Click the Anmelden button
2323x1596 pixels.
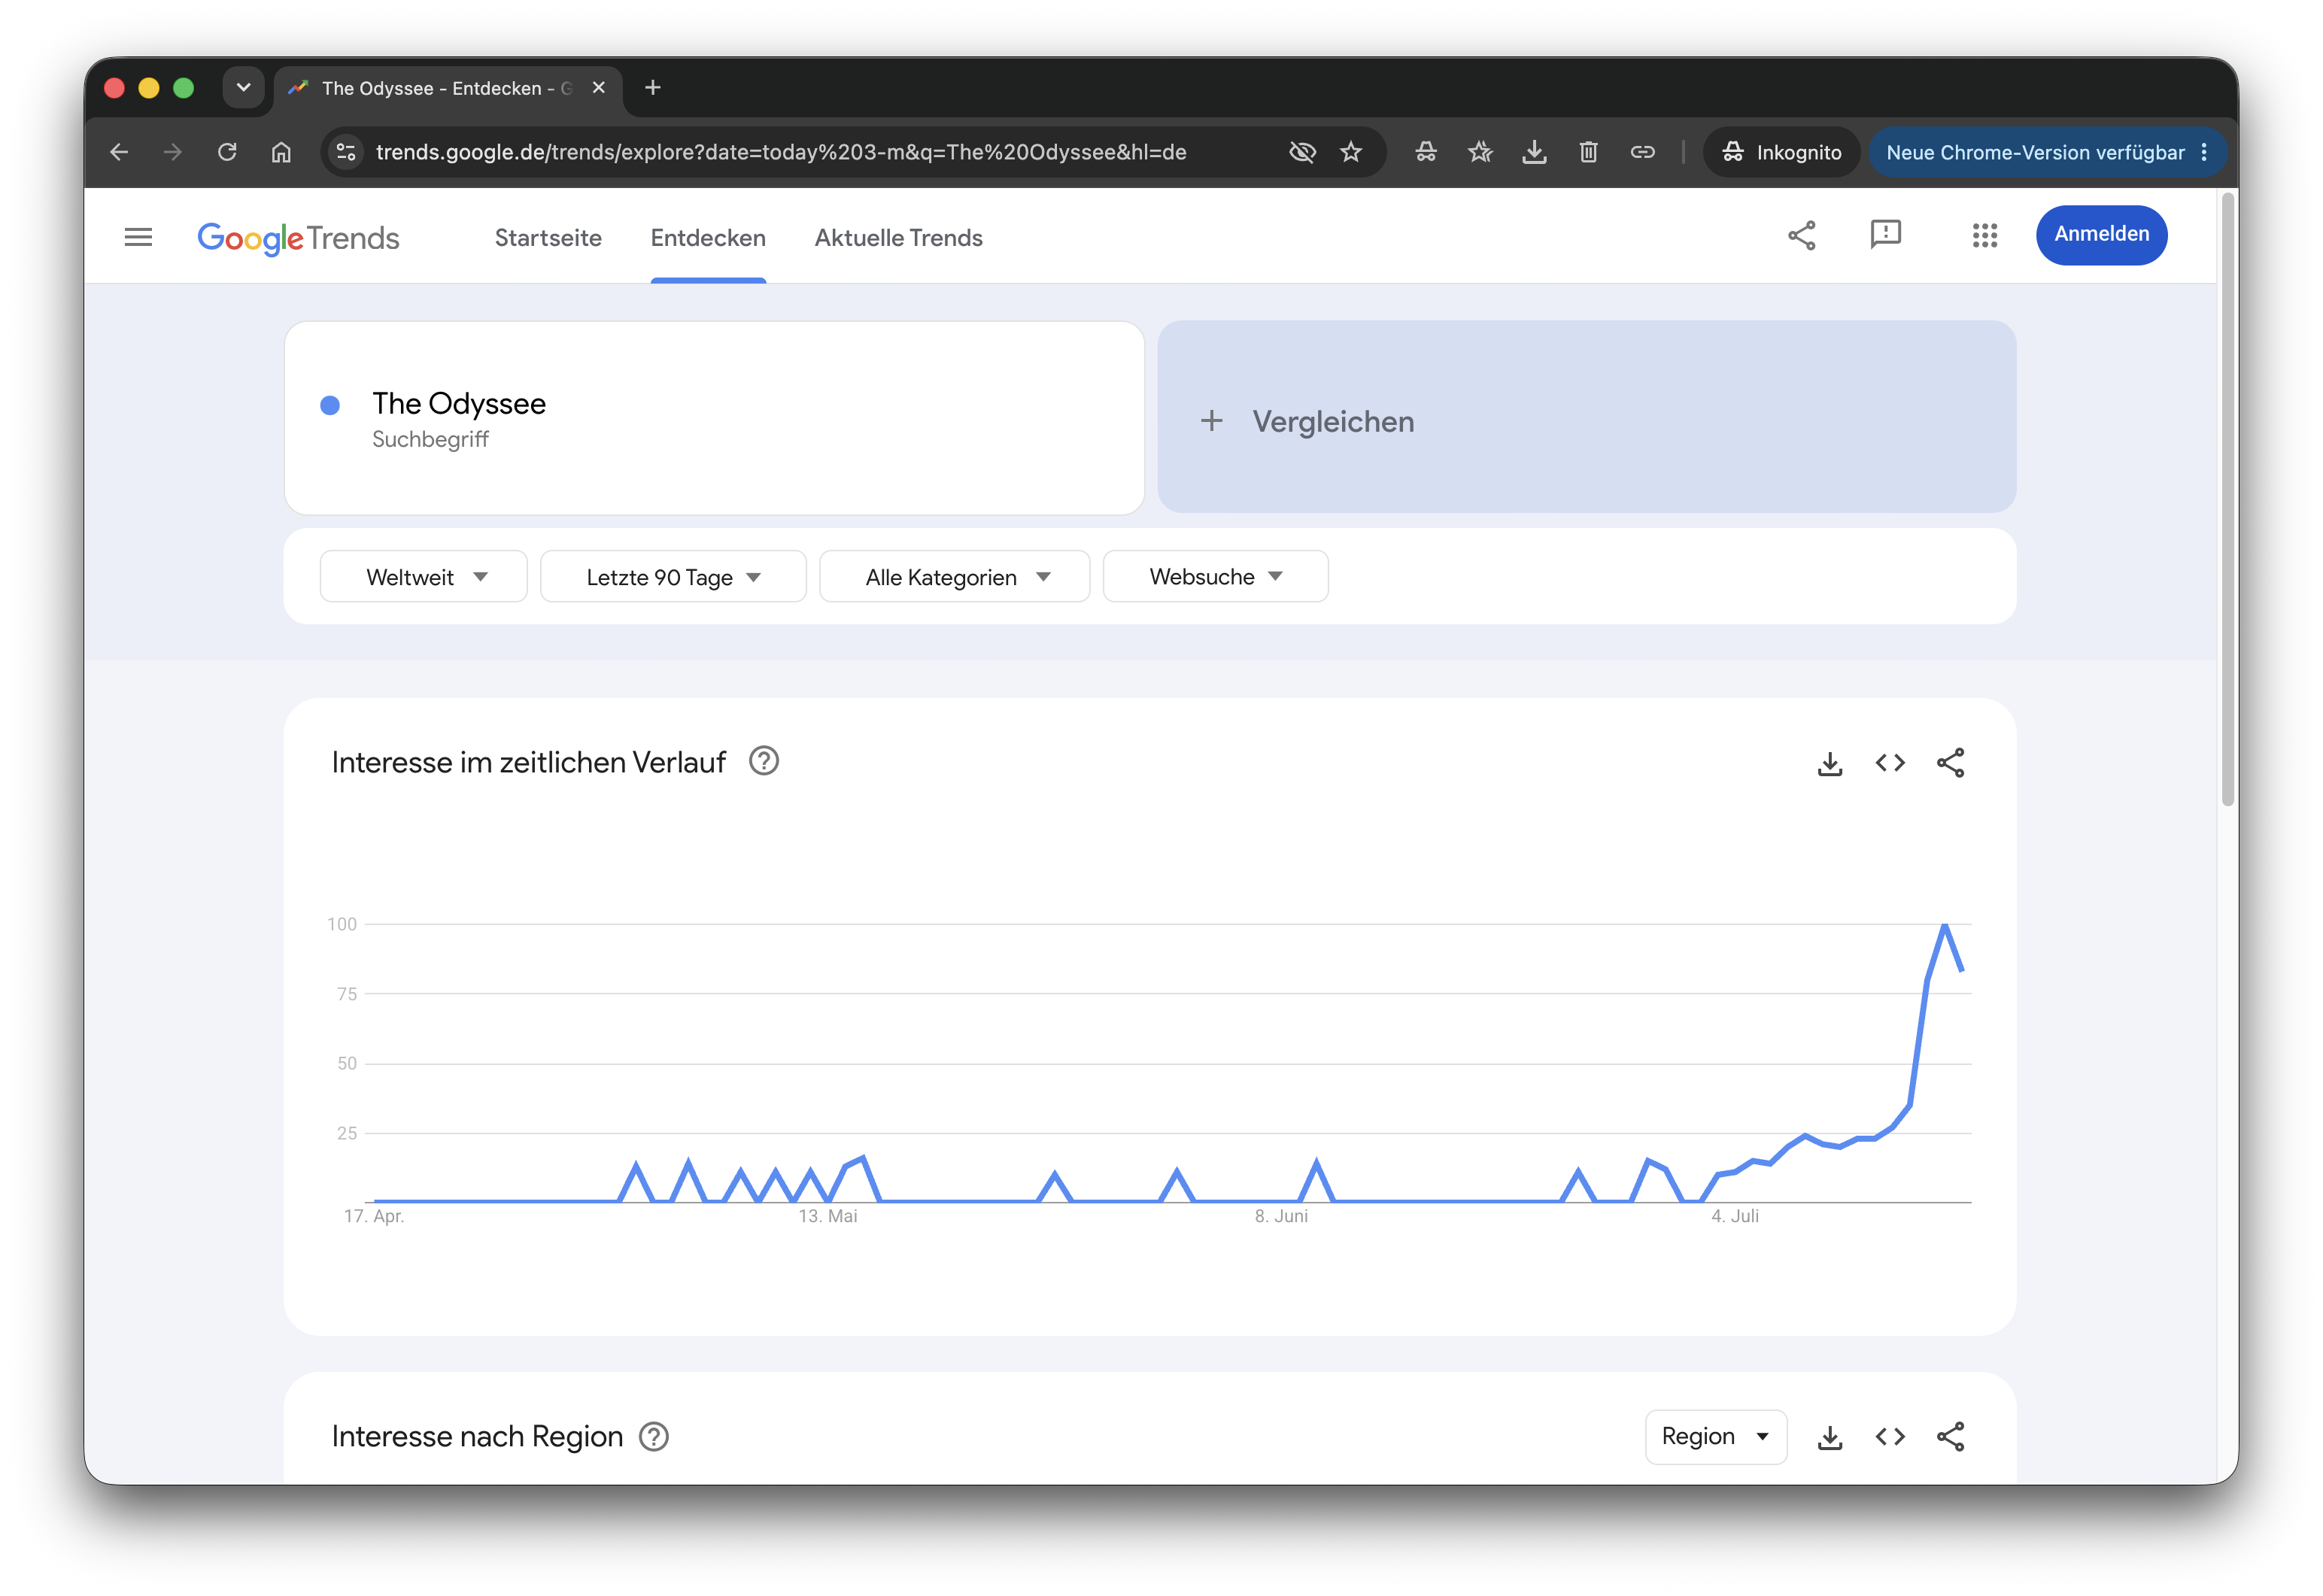[x=2101, y=234]
